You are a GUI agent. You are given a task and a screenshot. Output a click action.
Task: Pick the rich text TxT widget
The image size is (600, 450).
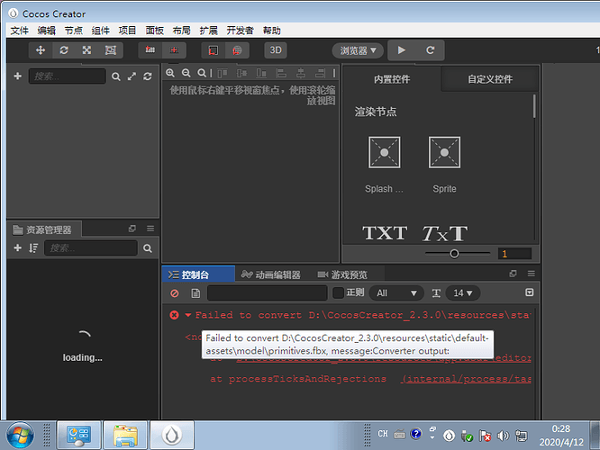[445, 233]
